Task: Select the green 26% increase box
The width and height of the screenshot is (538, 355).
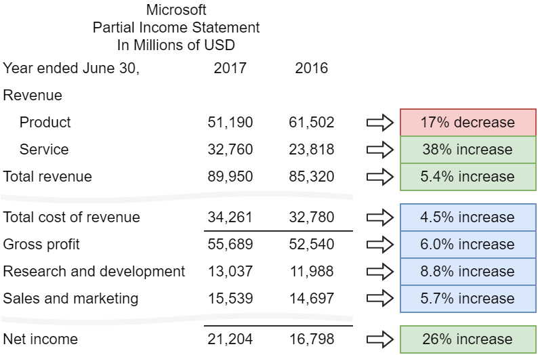Action: (x=466, y=339)
